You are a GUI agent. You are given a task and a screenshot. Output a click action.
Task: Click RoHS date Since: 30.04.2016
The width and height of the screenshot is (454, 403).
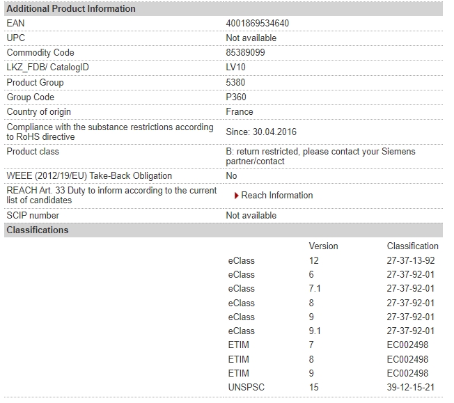click(x=261, y=132)
